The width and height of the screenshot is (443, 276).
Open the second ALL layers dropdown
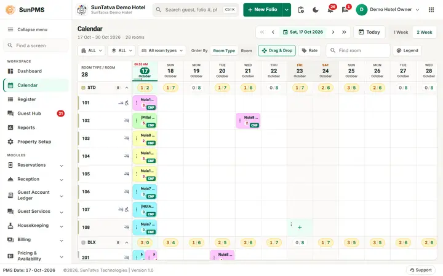point(122,51)
